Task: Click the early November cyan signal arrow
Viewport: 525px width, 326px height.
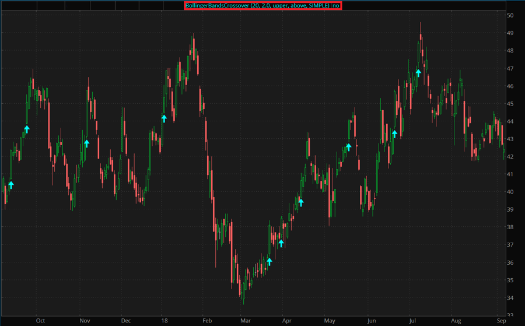Action: (87, 143)
